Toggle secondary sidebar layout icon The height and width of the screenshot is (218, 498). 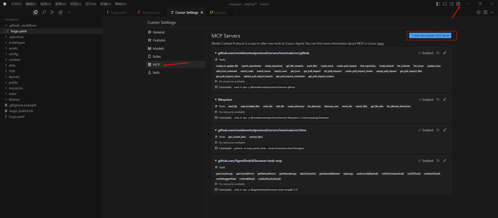452,4
